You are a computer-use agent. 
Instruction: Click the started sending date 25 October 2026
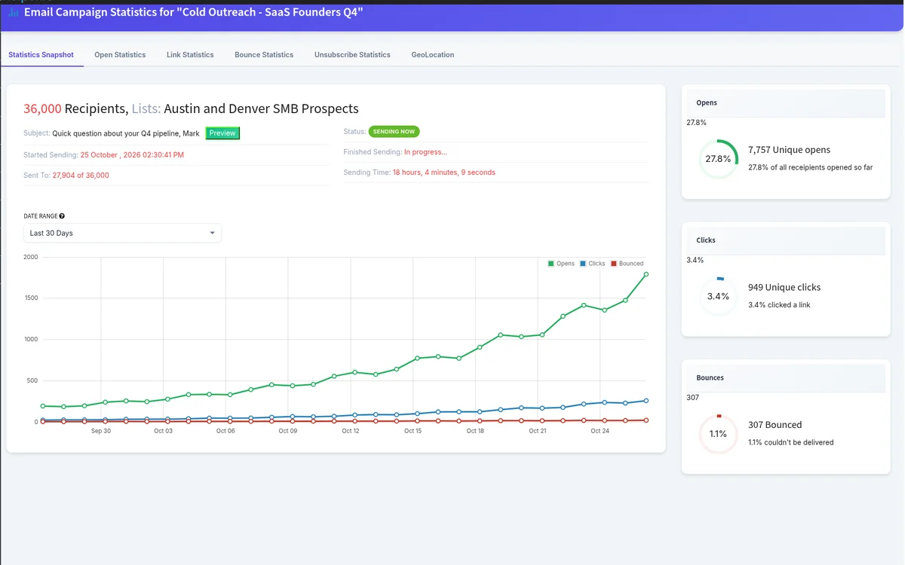(132, 155)
